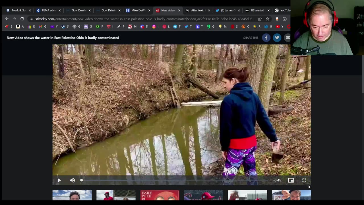The height and width of the screenshot is (205, 364).
Task: Switch to the (2) James O Twitter tab
Action: pyautogui.click(x=227, y=11)
